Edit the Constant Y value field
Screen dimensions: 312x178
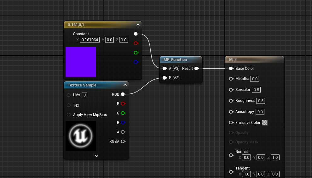(x=109, y=40)
